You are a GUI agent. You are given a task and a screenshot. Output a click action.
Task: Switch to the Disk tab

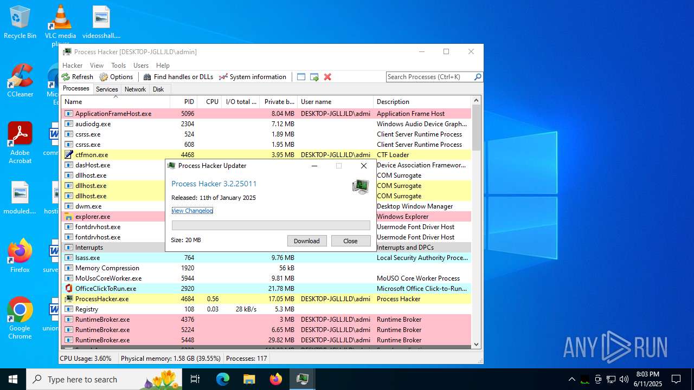tap(158, 89)
